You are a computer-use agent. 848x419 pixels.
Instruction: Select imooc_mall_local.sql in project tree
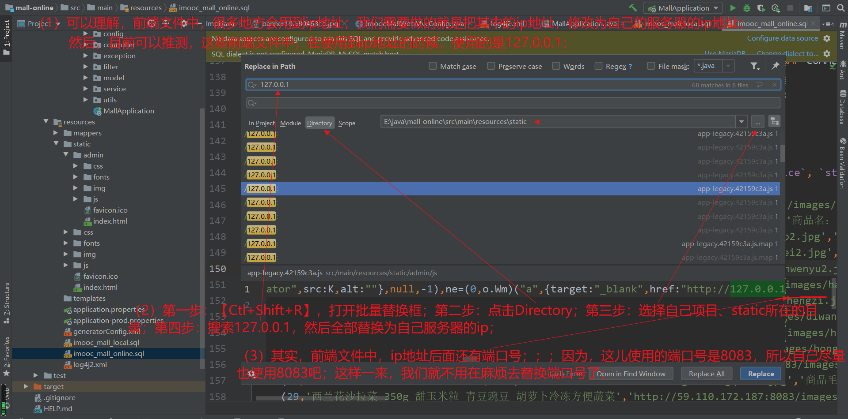(106, 342)
